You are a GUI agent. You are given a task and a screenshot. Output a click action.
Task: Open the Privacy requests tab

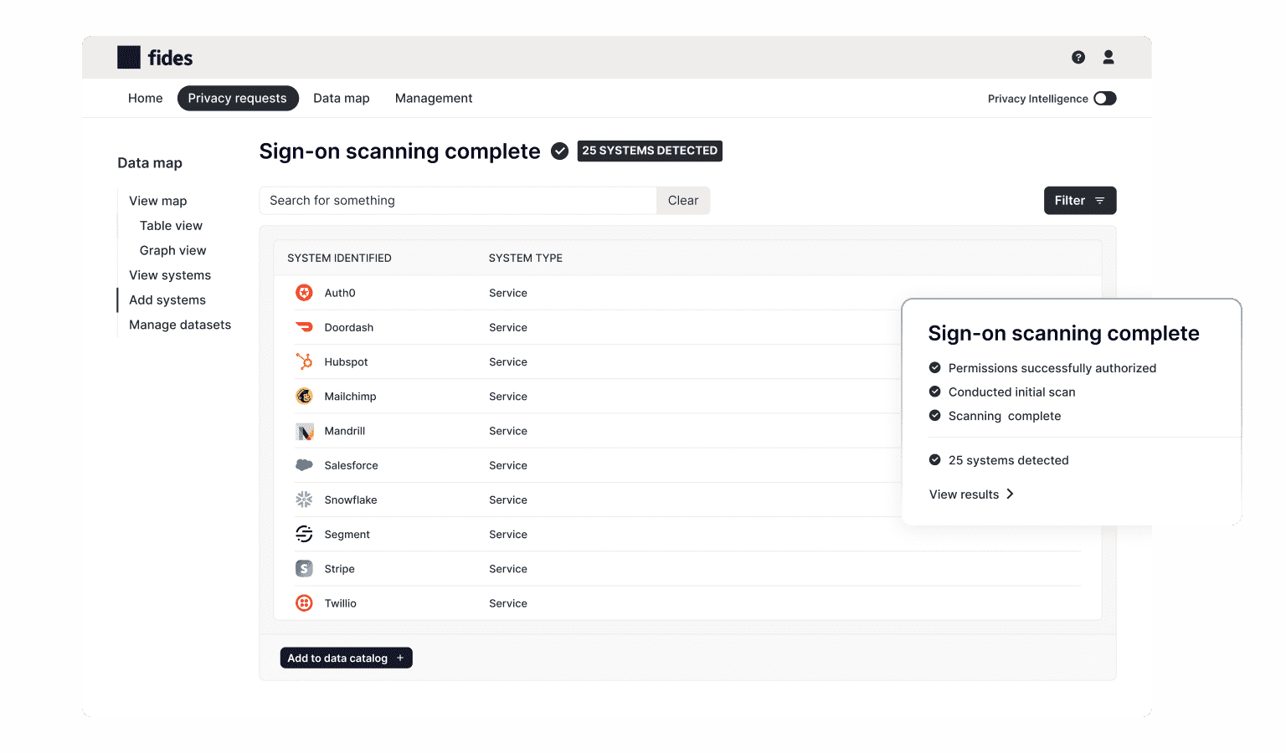(x=238, y=98)
